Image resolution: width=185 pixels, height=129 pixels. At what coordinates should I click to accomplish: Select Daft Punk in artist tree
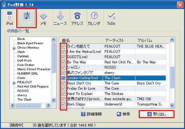pos(25,60)
